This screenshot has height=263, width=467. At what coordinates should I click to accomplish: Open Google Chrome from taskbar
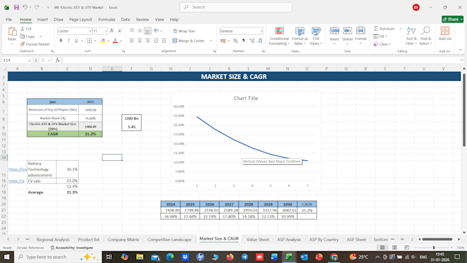334,257
